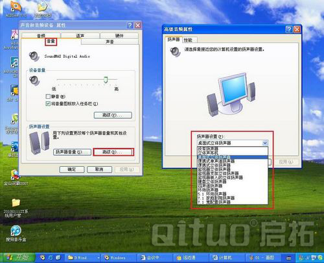Click the help icon in 声音和音频设备 属性 title bar
This screenshot has width=324, height=263.
130,25
